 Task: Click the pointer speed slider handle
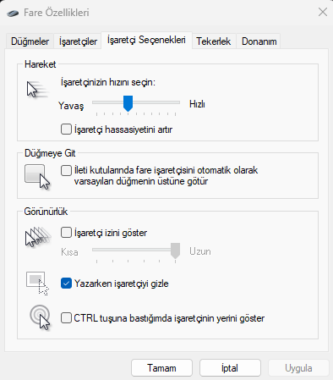(128, 103)
